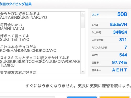Click the romaji SUKITTEITTEYO
The image size is (131, 98).
point(15,40)
